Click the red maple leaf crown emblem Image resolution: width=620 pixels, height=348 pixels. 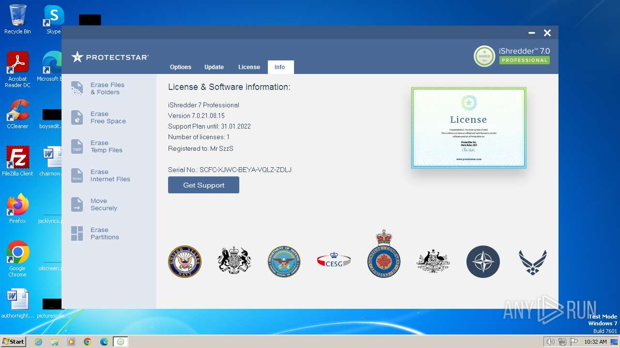[x=384, y=254]
